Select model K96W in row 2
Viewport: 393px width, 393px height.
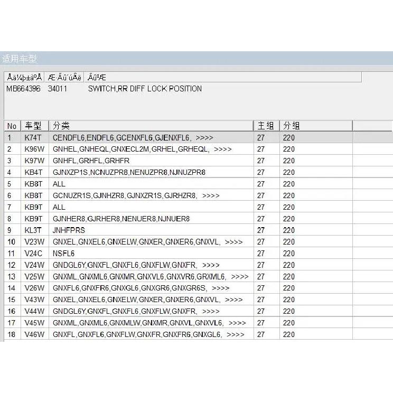(34, 149)
